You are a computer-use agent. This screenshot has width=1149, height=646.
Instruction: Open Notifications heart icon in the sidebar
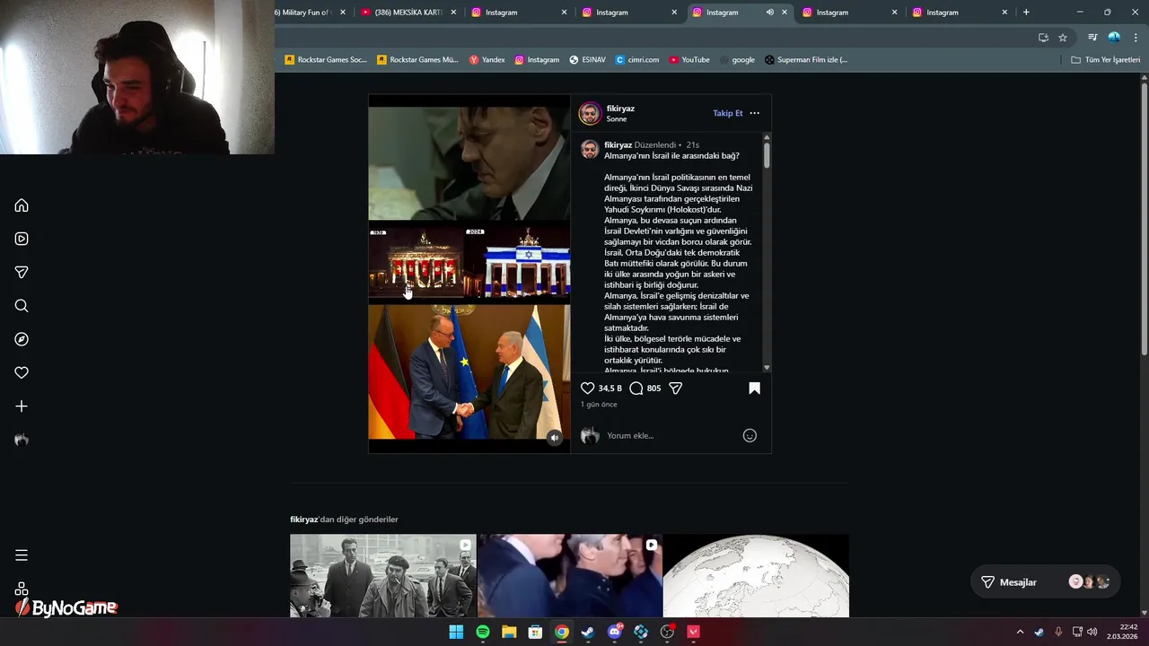point(22,372)
